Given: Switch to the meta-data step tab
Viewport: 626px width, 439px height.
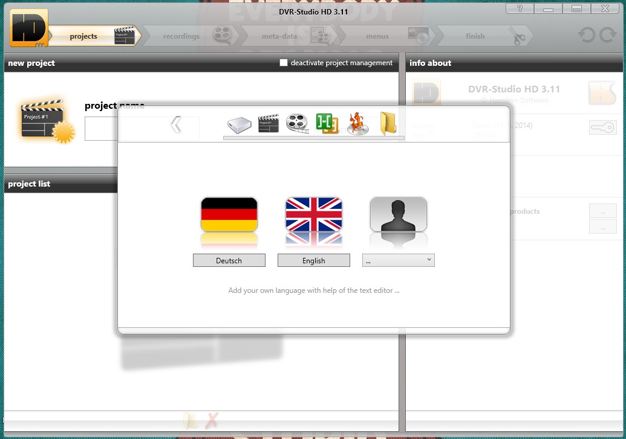Looking at the screenshot, I should click(289, 36).
